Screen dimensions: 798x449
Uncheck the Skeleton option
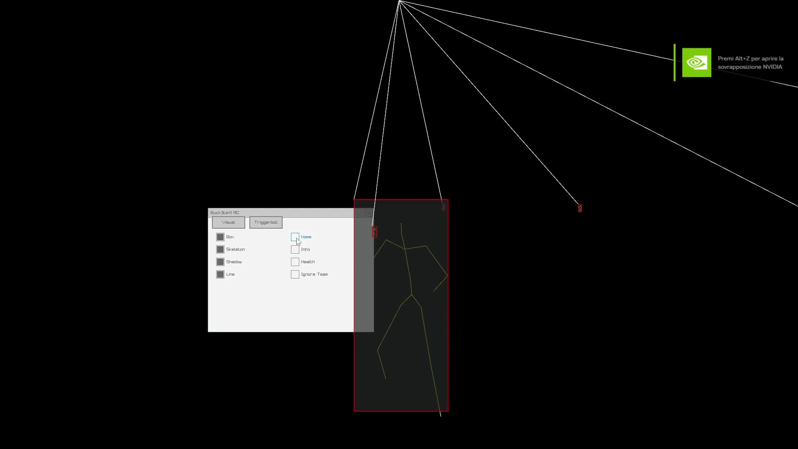[x=220, y=249]
